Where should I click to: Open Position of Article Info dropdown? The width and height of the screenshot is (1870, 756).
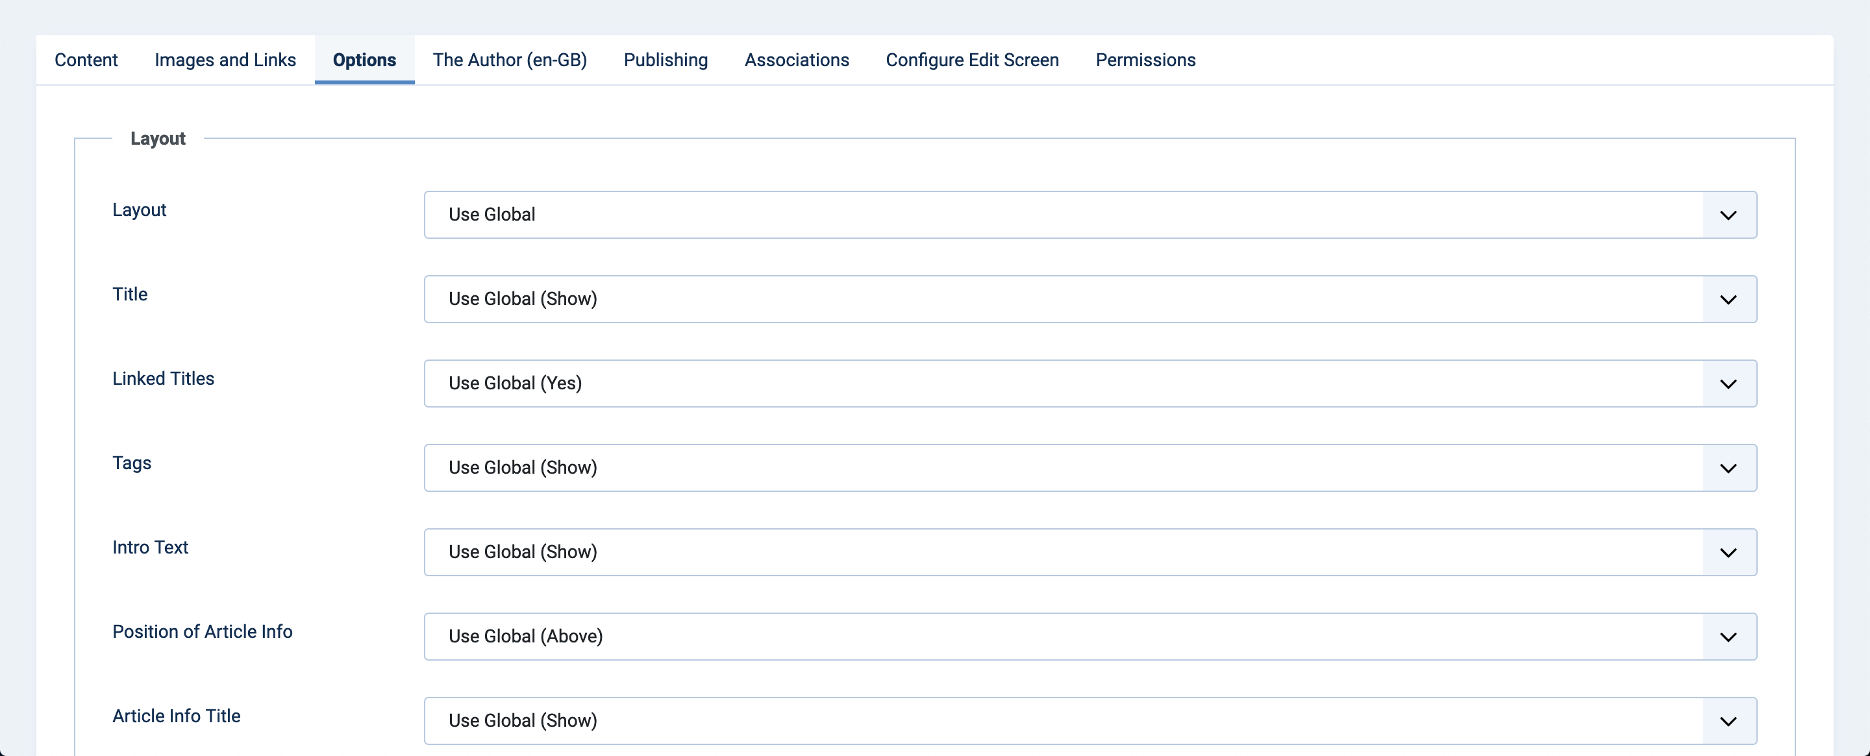point(1090,637)
